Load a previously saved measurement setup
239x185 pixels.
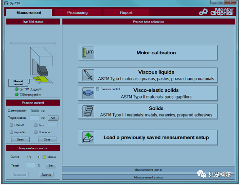148,137
